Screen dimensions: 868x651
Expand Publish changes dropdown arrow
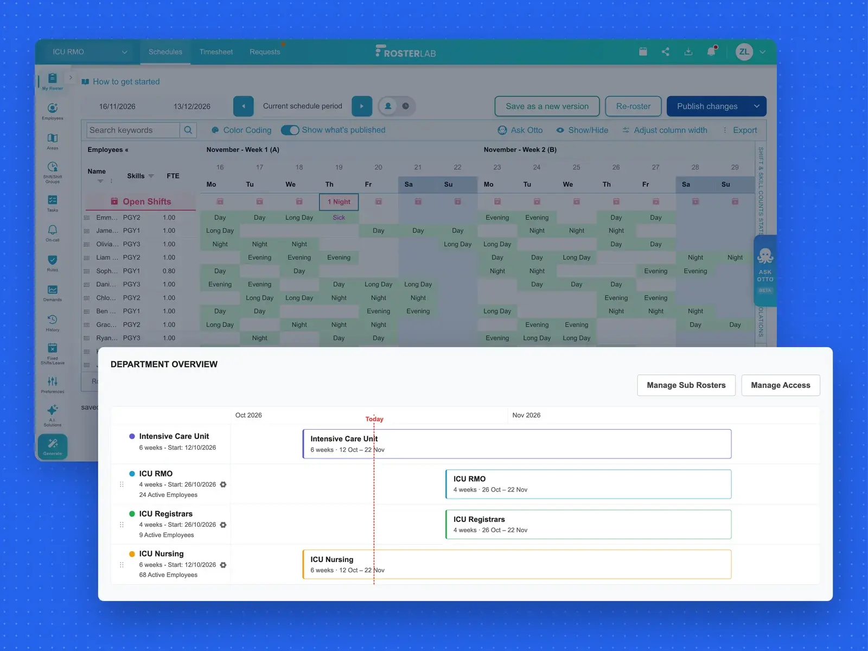757,106
